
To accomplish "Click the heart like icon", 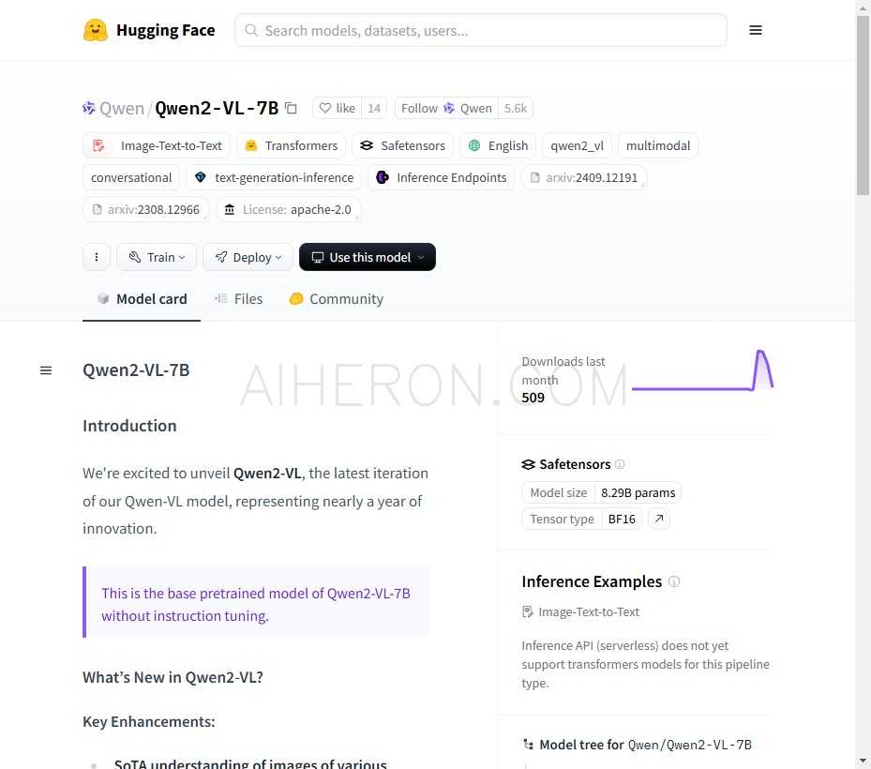I will pyautogui.click(x=325, y=108).
